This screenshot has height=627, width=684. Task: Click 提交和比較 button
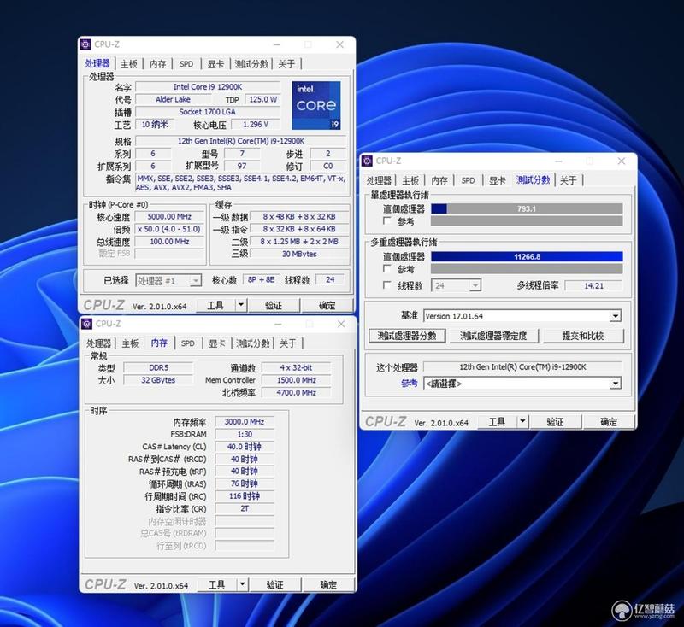tap(583, 336)
